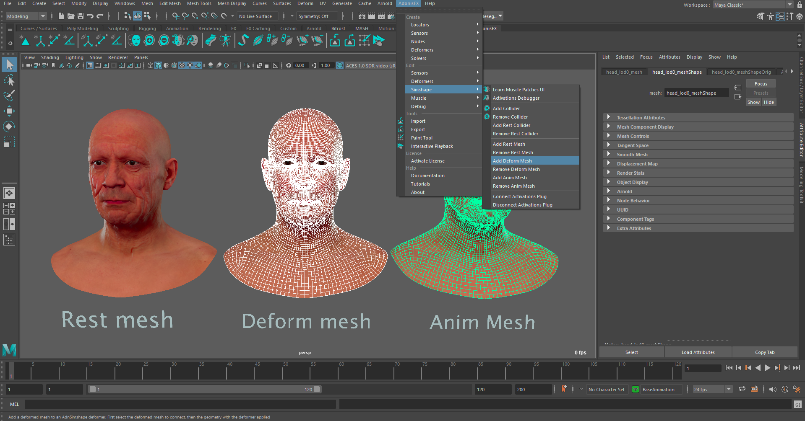Screen dimensions: 805x421
Task: Click the add collider plus shelf icon
Action: [x=149, y=41]
